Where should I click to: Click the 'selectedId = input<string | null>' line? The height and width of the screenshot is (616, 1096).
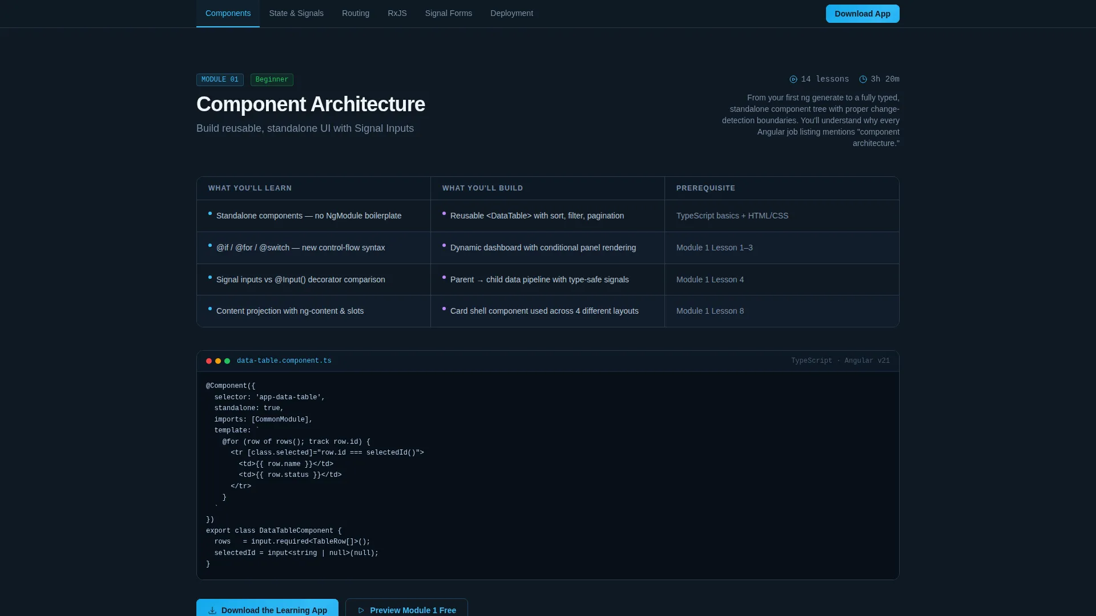click(296, 553)
